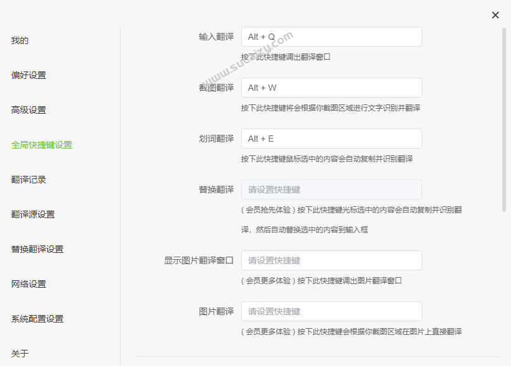Image resolution: width=511 pixels, height=366 pixels.
Task: Click the 输入翻译 shortcut field Alt + Q
Action: pos(331,37)
